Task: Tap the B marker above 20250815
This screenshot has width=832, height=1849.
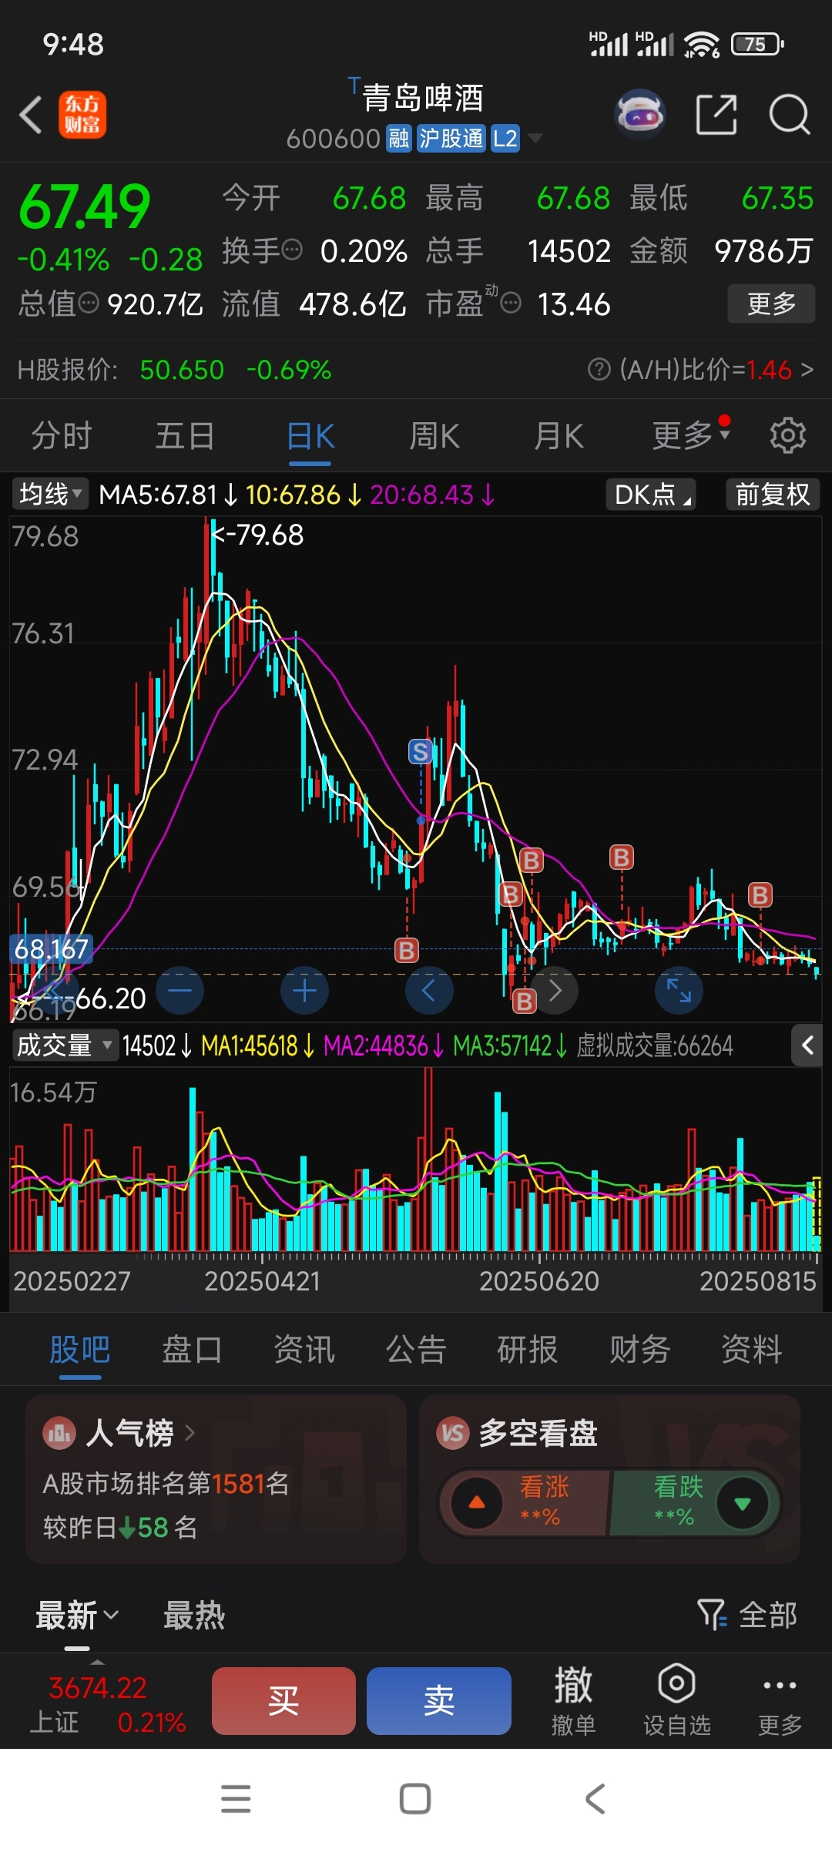Action: coord(760,894)
